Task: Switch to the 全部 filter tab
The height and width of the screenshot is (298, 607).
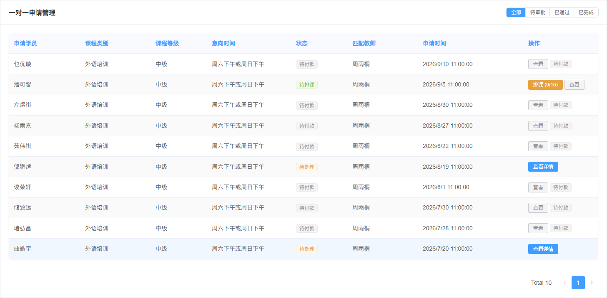Action: point(516,12)
